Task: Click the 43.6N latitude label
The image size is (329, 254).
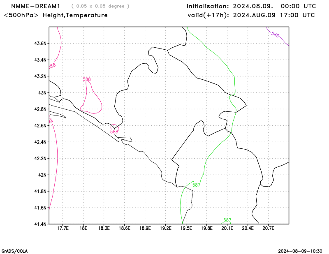Action: click(40, 44)
